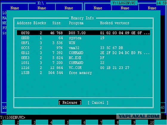Click address 152B in the list
The width and height of the screenshot is (167, 125).
[x=25, y=73]
